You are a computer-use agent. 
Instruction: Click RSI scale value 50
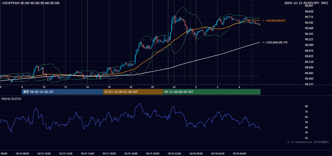click(307, 122)
